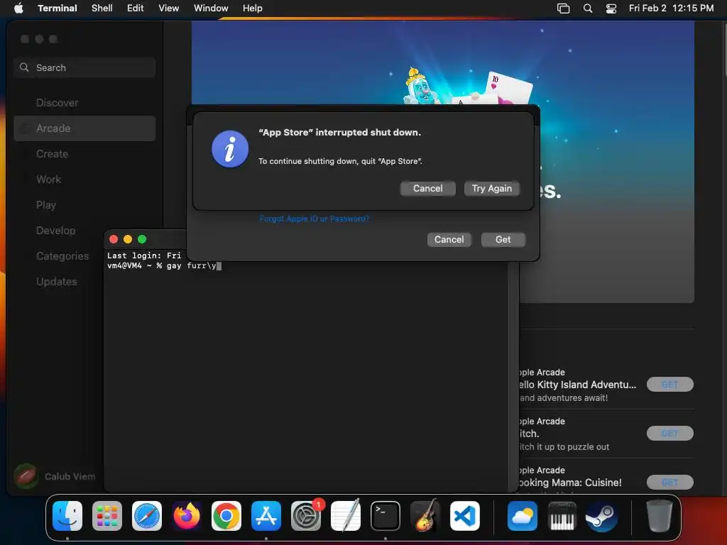Minimize the Terminal window with yellow button
The image size is (727, 545).
pos(128,239)
